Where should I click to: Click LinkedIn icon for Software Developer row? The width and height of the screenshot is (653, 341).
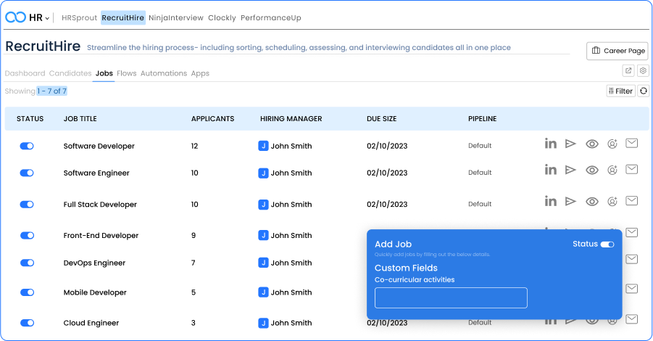click(x=550, y=144)
